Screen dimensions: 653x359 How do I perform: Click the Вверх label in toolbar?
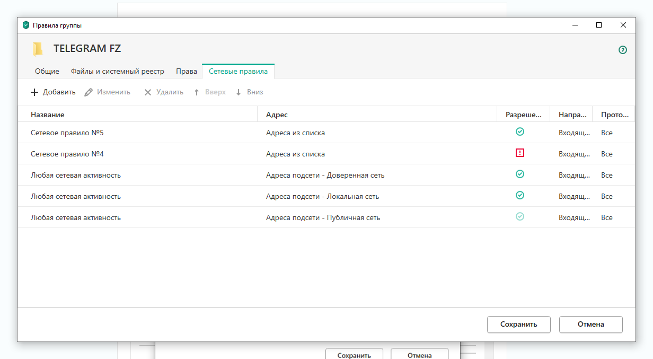pyautogui.click(x=215, y=92)
